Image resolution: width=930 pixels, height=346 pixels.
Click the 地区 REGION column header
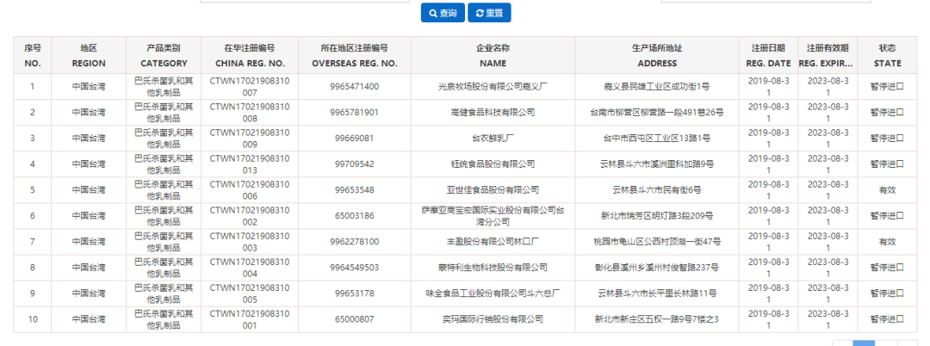pyautogui.click(x=89, y=56)
